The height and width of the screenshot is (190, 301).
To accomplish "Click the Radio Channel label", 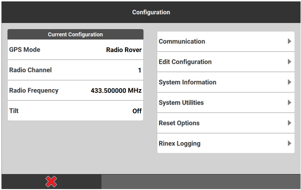I will 30,70.
